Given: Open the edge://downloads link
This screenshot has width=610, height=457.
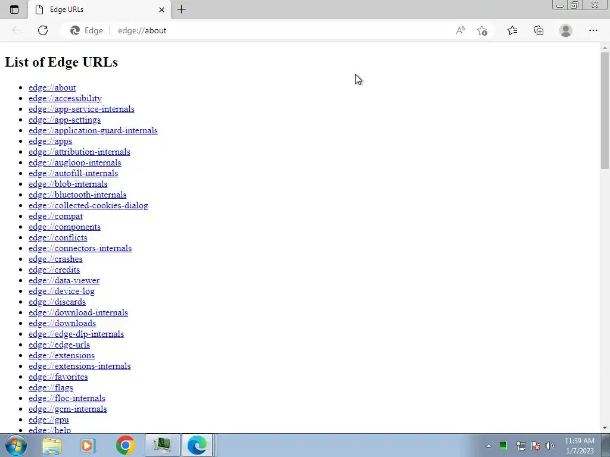Looking at the screenshot, I should [62, 323].
